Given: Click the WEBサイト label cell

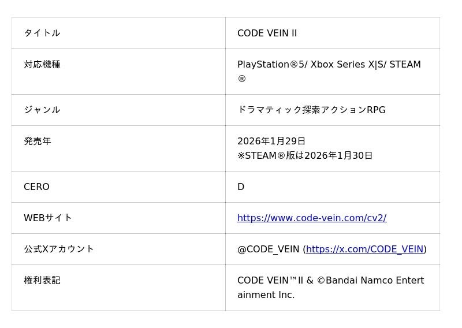Looking at the screenshot, I should (48, 218).
